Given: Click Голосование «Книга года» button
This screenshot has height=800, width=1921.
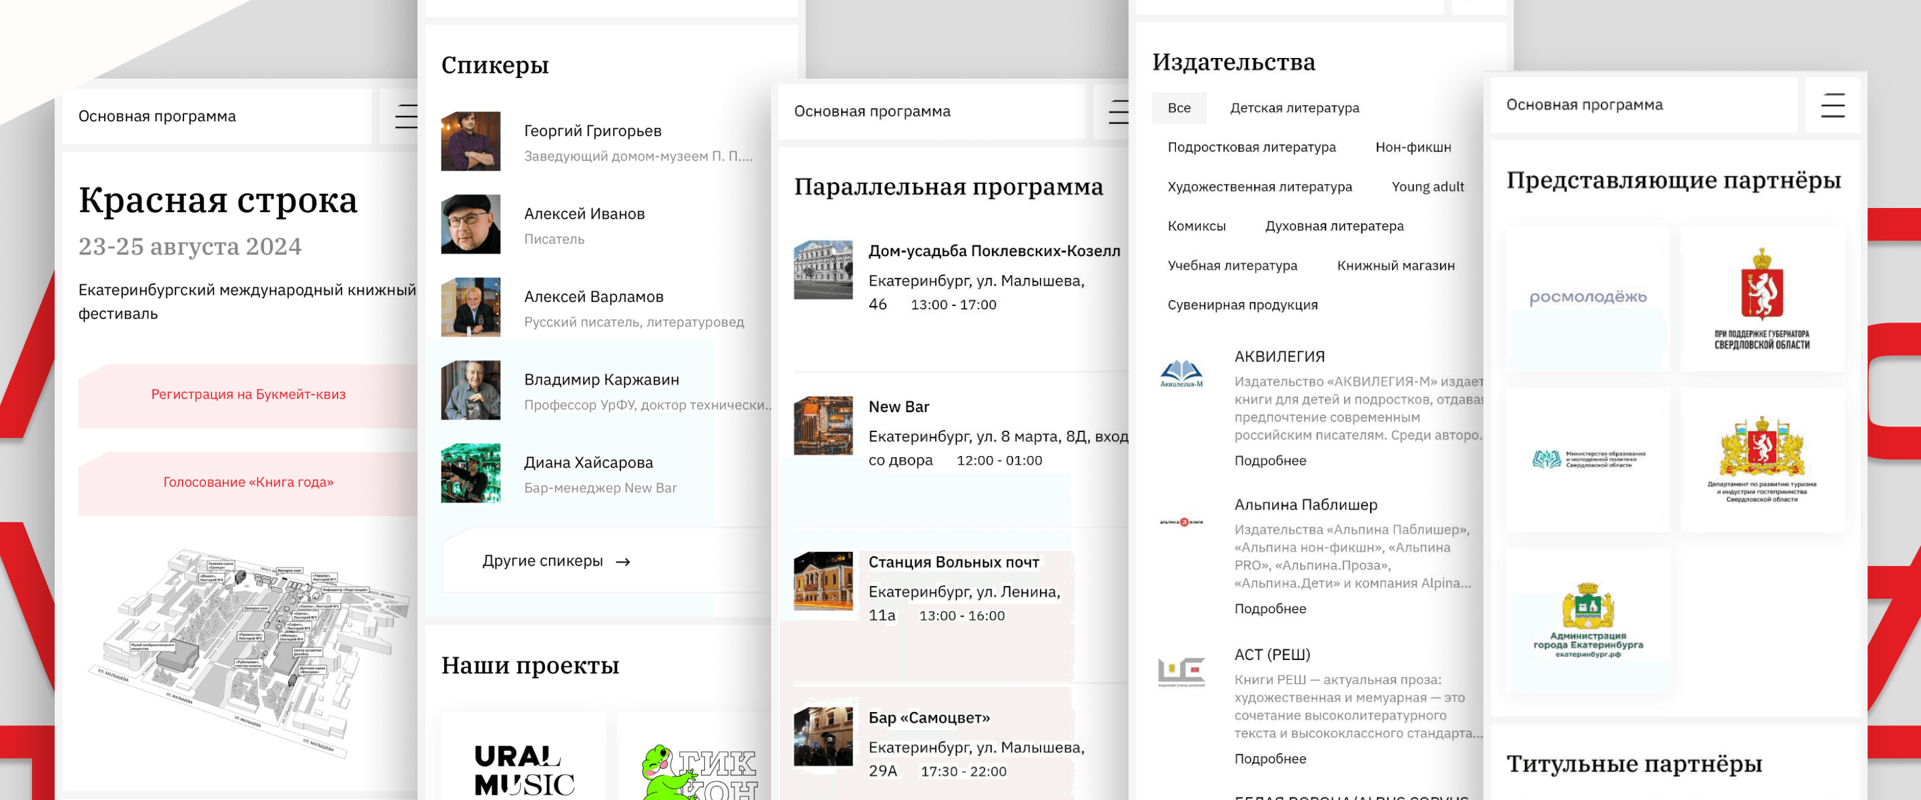Looking at the screenshot, I should point(247,483).
